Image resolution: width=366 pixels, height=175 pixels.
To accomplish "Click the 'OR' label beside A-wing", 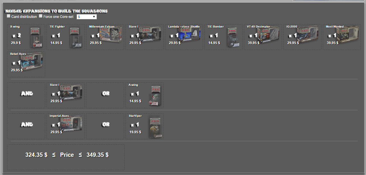I will [x=106, y=93].
